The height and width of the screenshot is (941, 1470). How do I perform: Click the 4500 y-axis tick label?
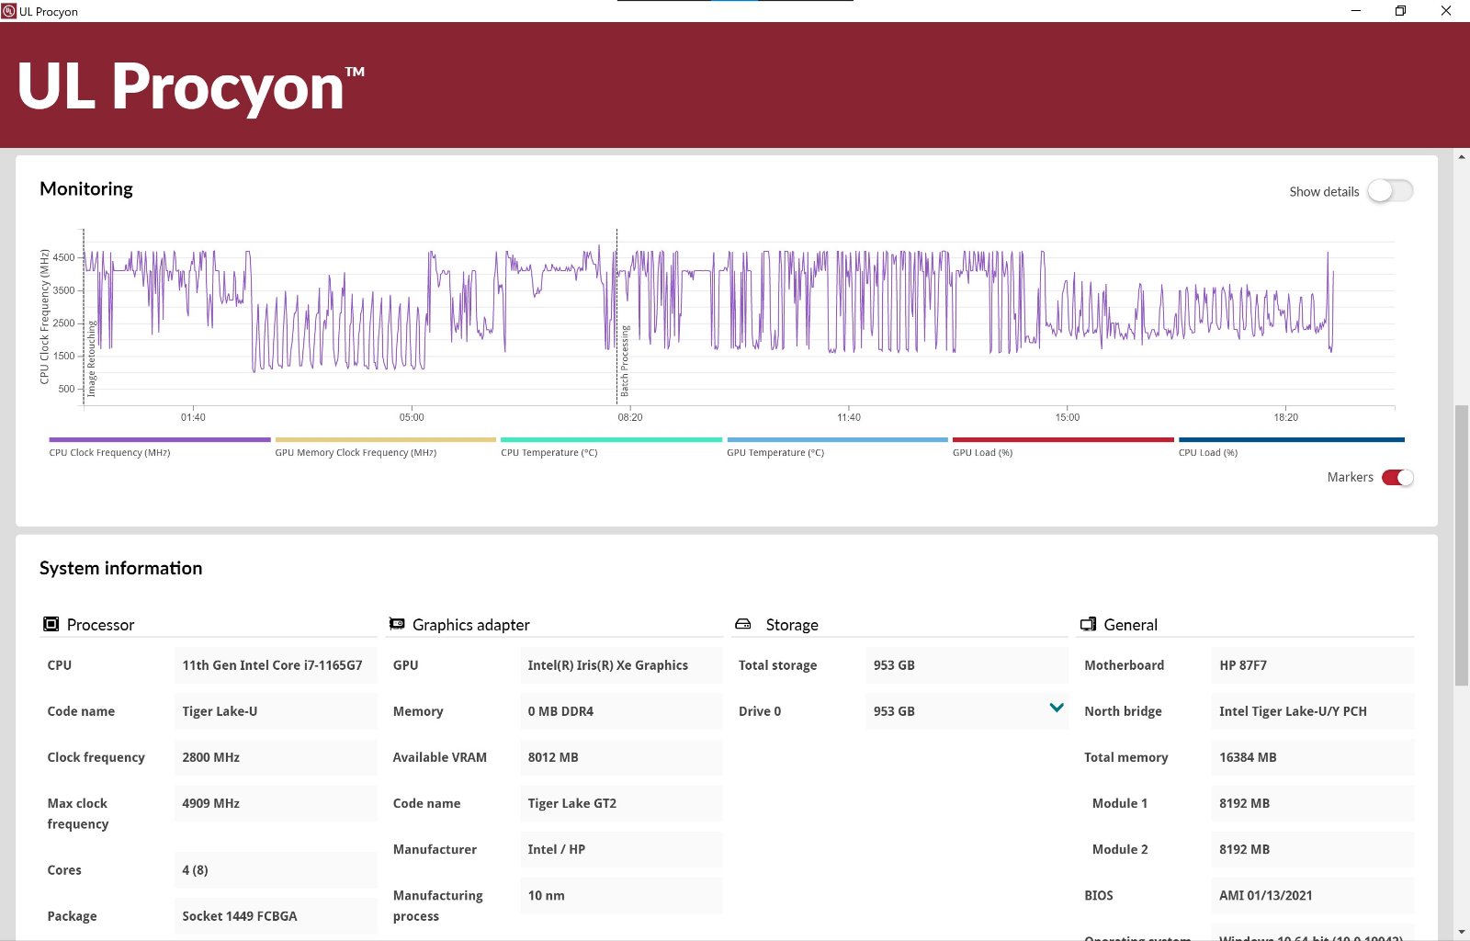63,257
